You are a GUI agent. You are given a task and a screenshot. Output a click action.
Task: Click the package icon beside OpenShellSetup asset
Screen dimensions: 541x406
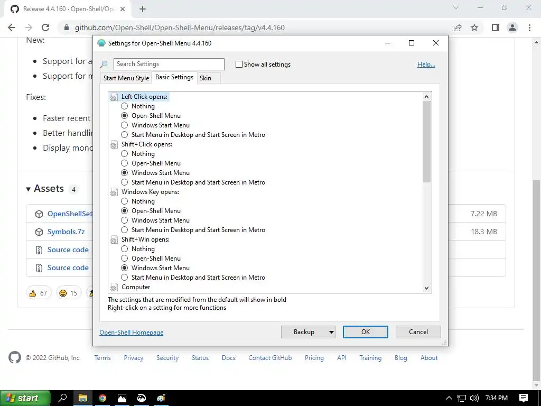coord(39,214)
